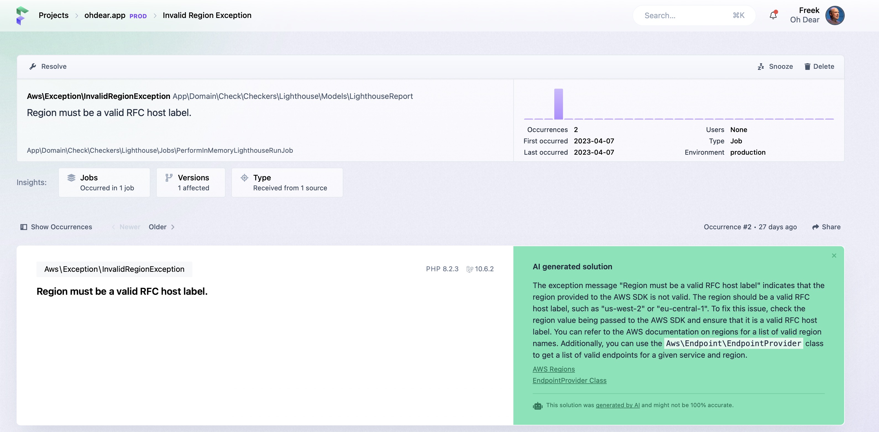Open the Projects breadcrumb

pos(53,15)
